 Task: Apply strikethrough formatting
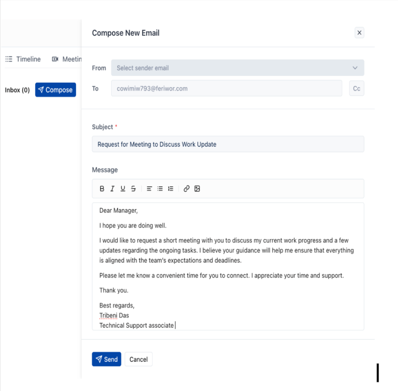tap(133, 188)
